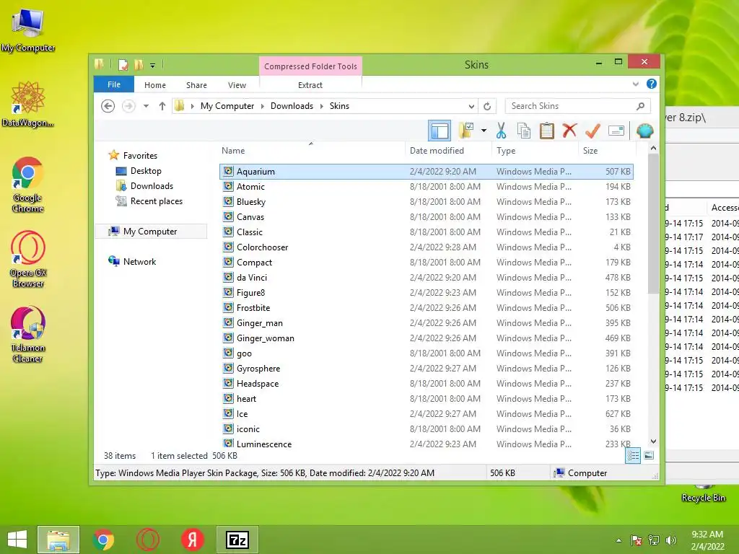The width and height of the screenshot is (739, 554).
Task: Open the recent locations dropdown arrow
Action: click(146, 106)
